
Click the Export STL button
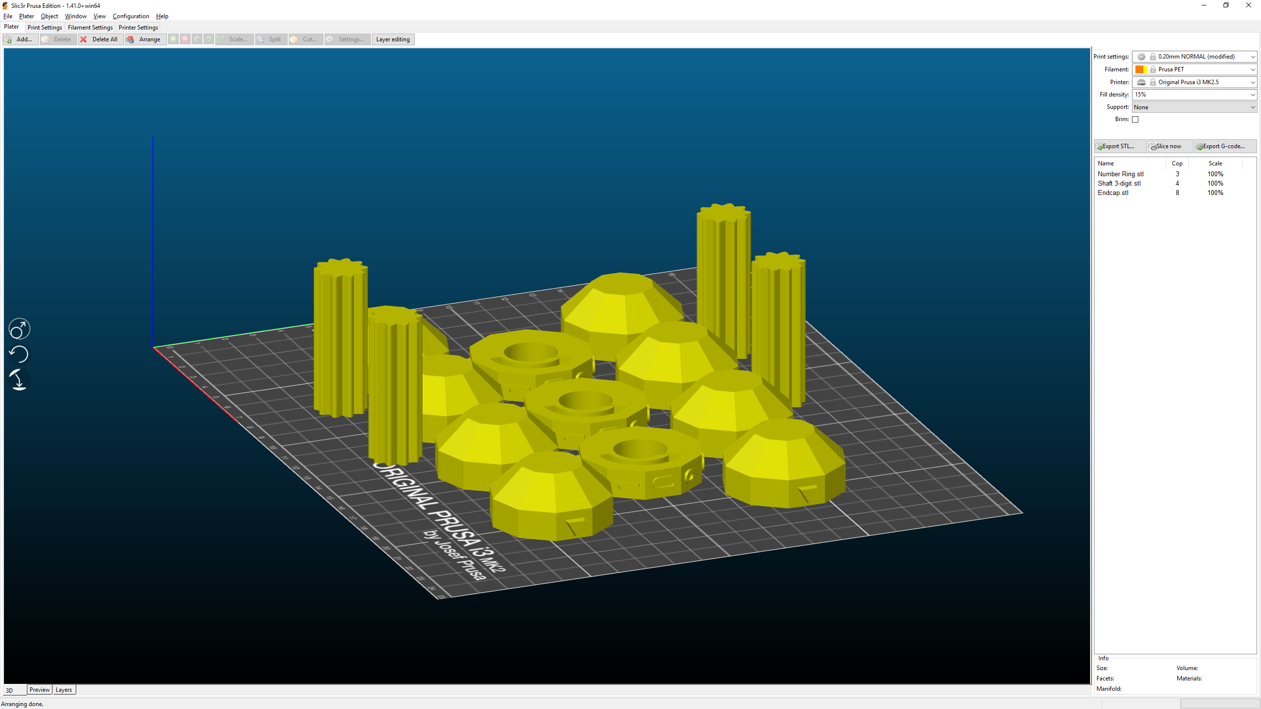tap(1120, 146)
